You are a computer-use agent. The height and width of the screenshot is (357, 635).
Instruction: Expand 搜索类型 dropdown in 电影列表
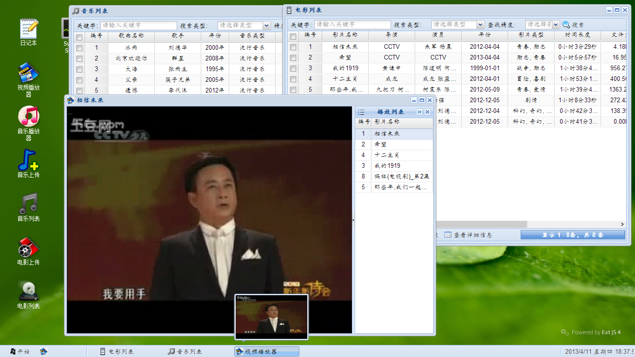click(x=480, y=25)
